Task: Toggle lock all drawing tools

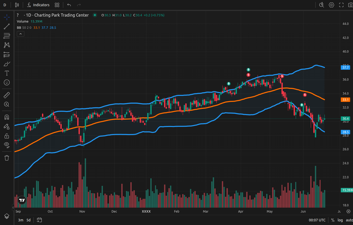Action: click(x=7, y=136)
